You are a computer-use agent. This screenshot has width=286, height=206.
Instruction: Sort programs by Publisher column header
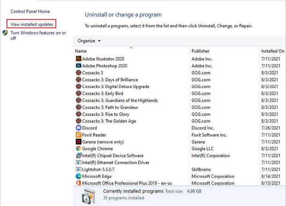pyautogui.click(x=200, y=51)
